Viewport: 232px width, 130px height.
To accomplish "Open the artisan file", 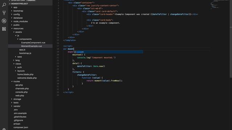I will [17, 124].
